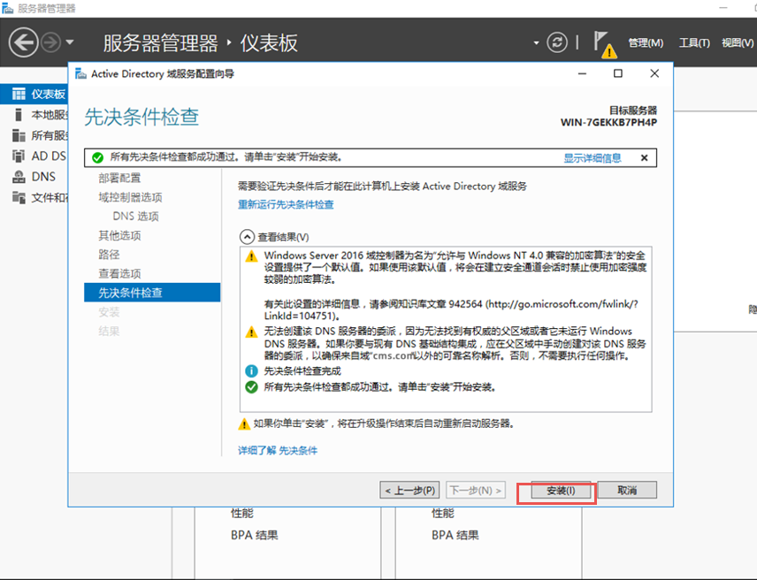Click the warning icon beside DNS 委派 message
The width and height of the screenshot is (757, 580).
(x=251, y=332)
